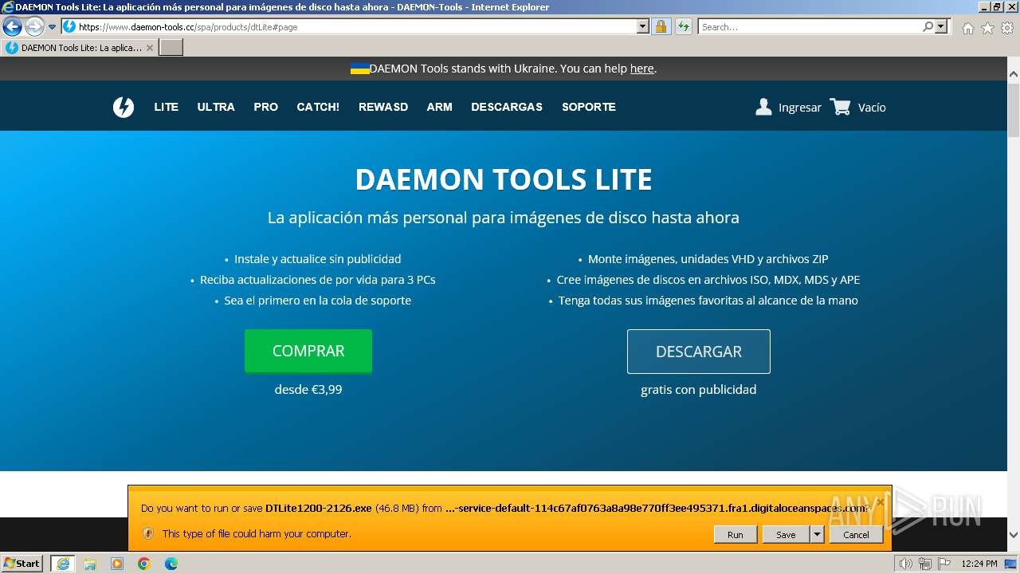This screenshot has height=574, width=1020.
Task: Click Internet Explorer taskbar icon
Action: [63, 564]
